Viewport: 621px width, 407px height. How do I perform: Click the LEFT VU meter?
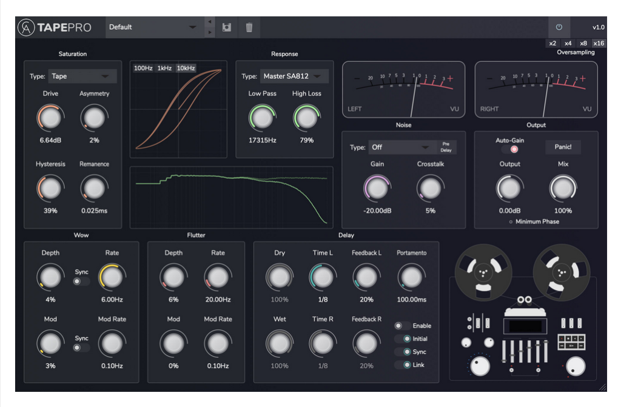[x=403, y=90]
